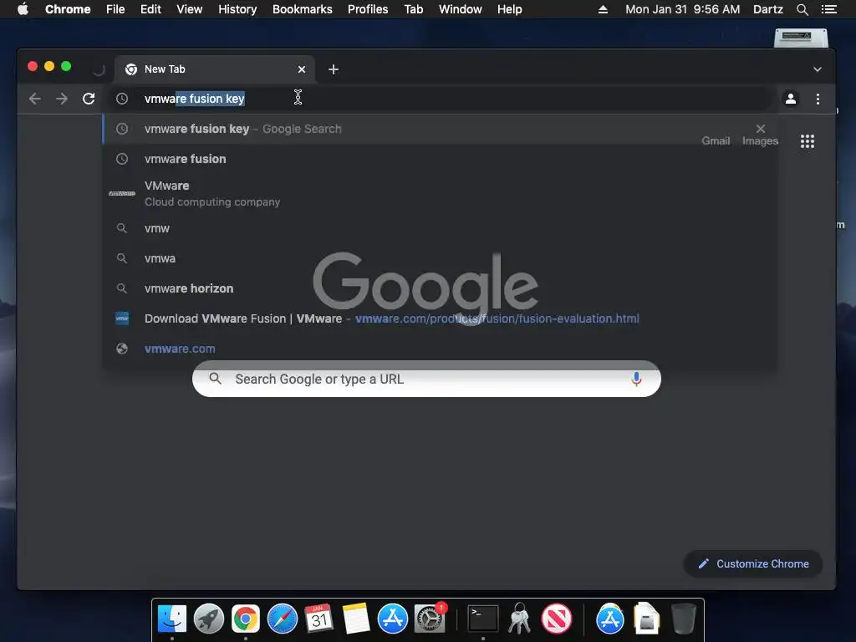Screen dimensions: 856x642
Task: Open the Download VMware Fusion suggestion
Action: tap(440, 318)
